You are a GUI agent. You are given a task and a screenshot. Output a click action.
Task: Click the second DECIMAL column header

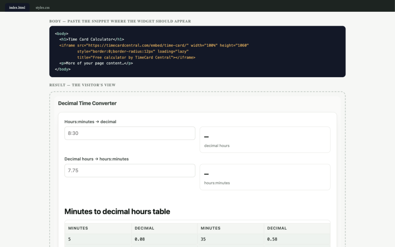(x=297, y=228)
